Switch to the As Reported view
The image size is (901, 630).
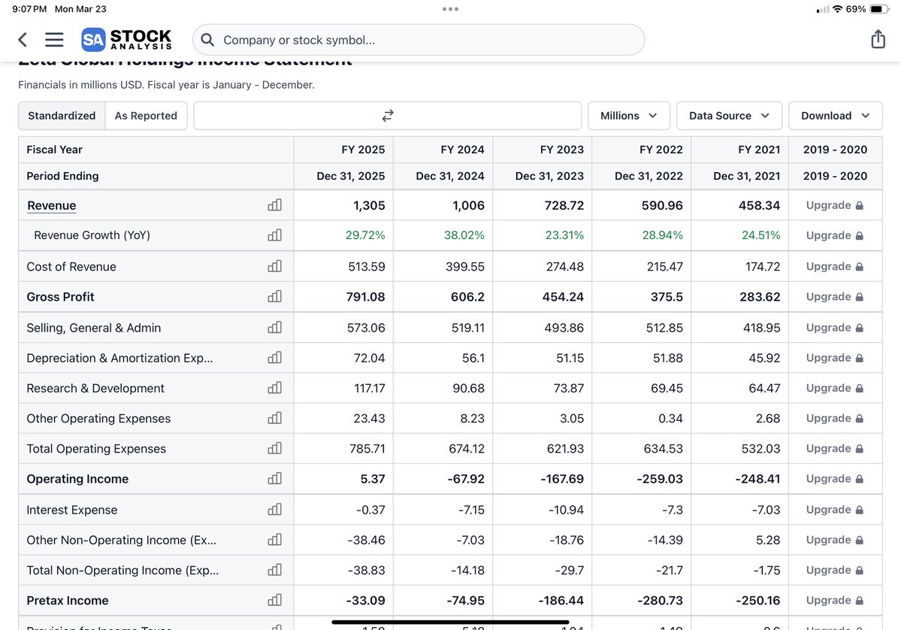pyautogui.click(x=146, y=116)
